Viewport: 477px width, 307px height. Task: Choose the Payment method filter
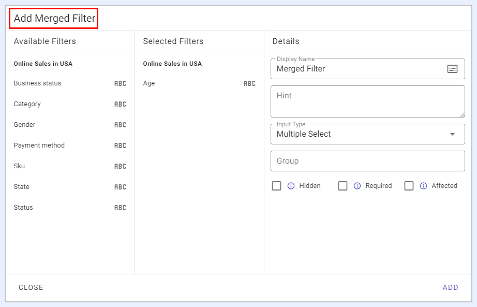(70, 145)
